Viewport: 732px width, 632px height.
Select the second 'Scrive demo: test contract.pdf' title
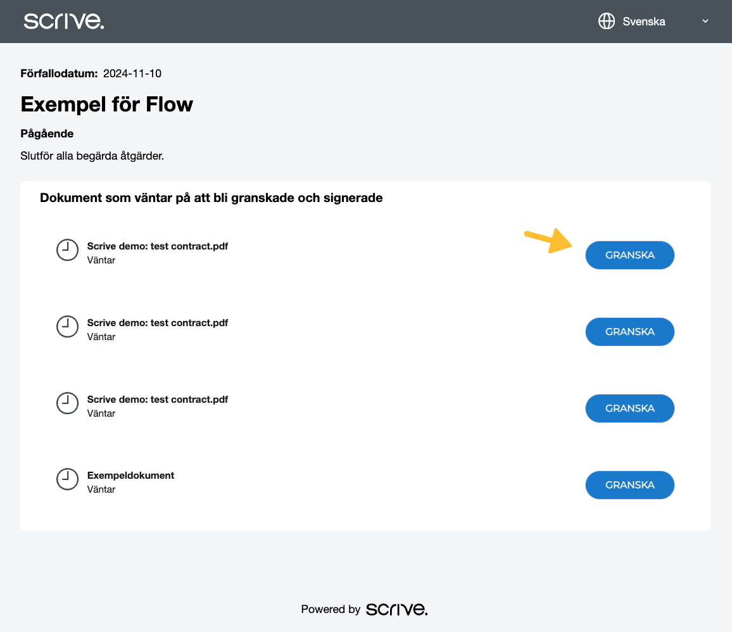(157, 323)
